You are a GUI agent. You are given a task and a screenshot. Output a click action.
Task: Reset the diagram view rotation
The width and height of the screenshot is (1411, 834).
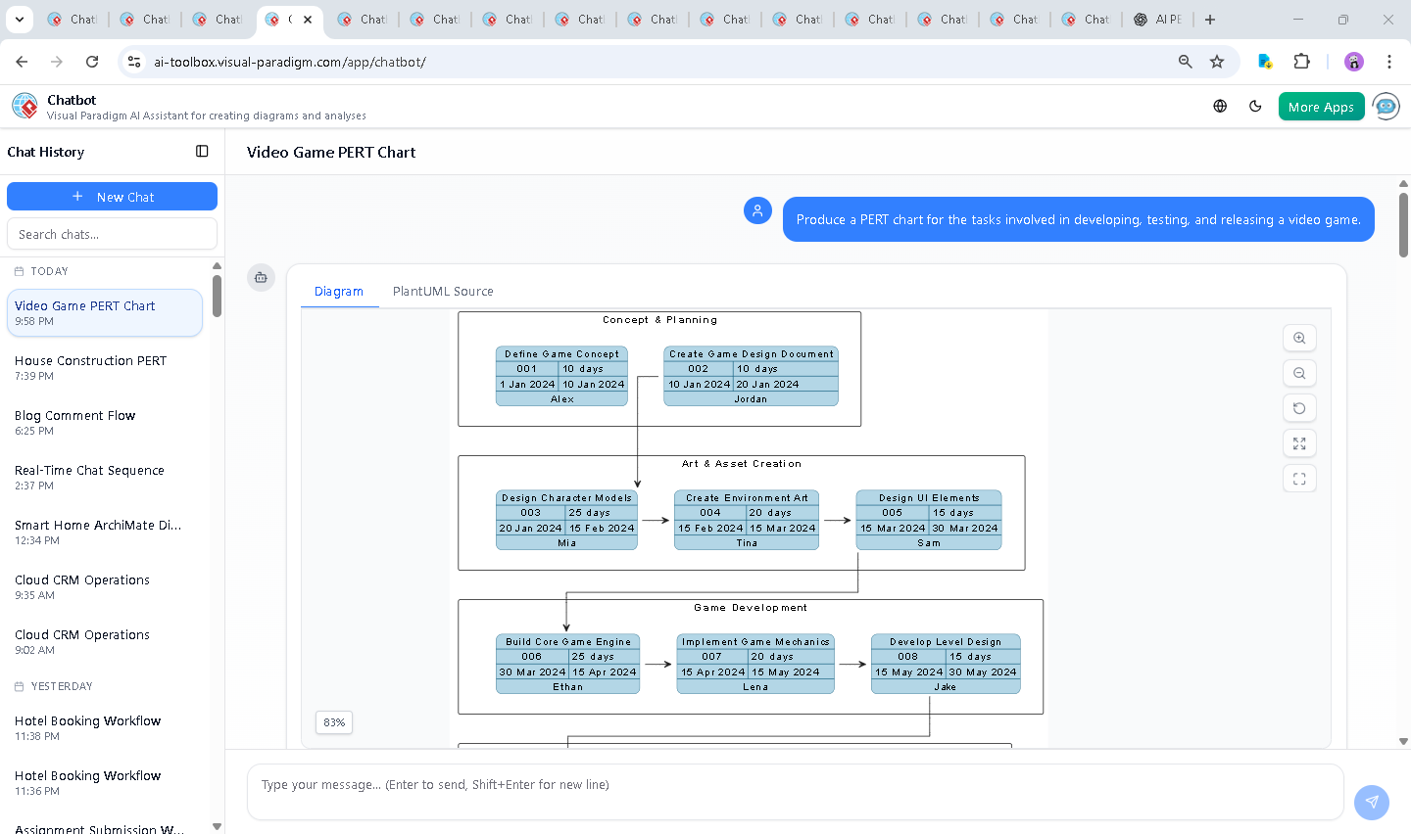pyautogui.click(x=1299, y=407)
